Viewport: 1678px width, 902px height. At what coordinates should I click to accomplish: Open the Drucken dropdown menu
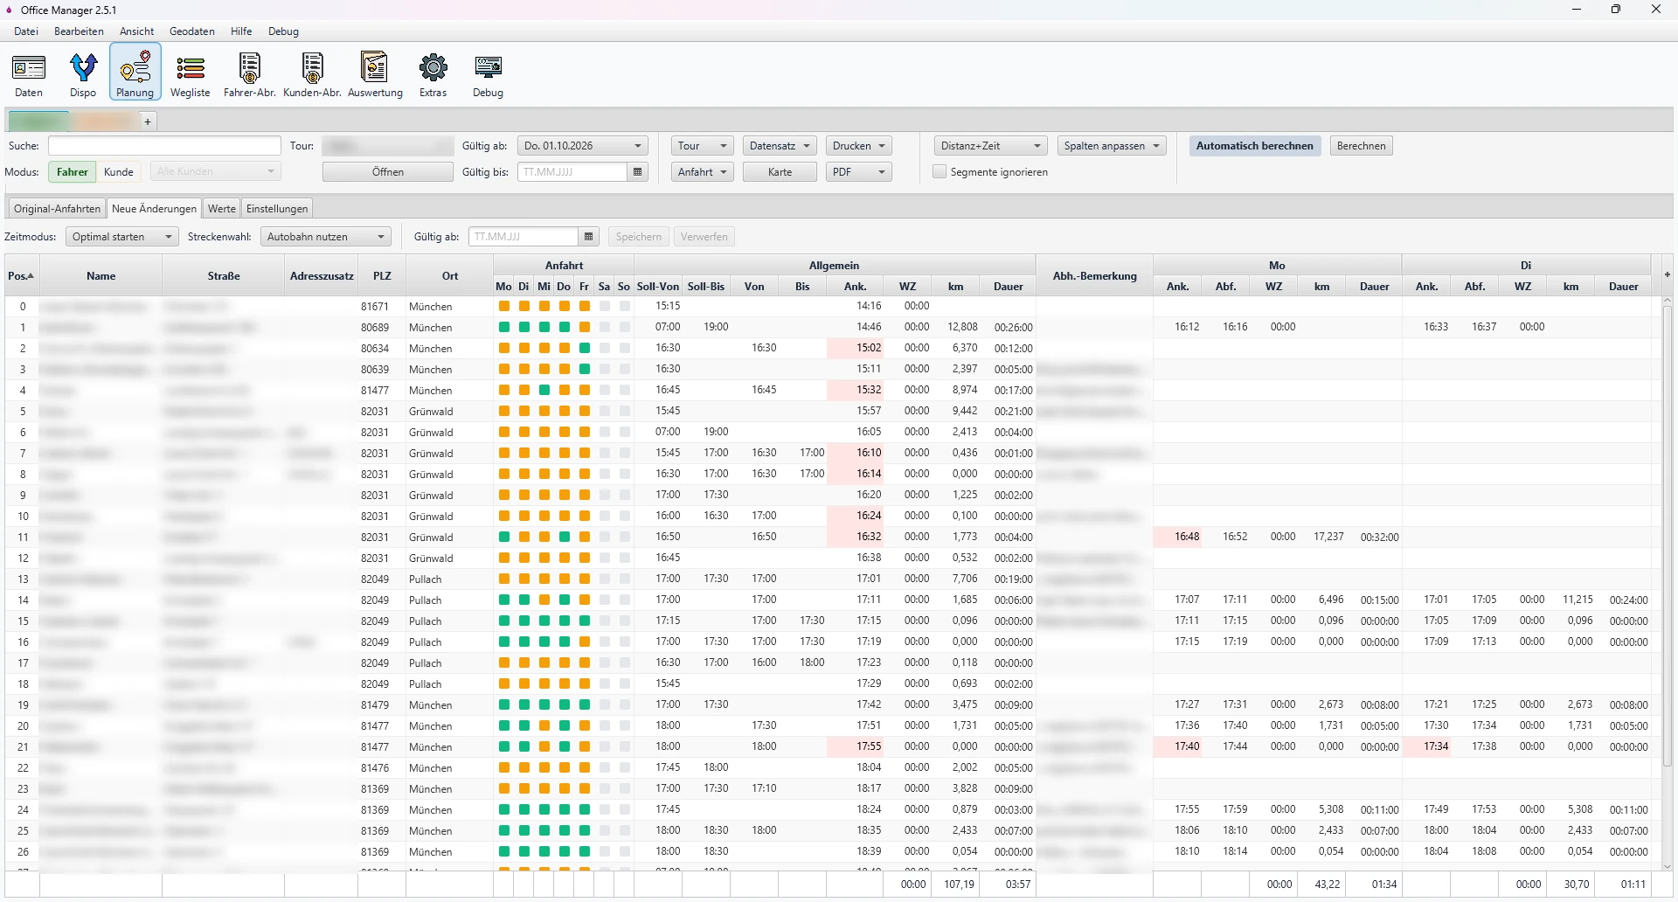pos(858,146)
